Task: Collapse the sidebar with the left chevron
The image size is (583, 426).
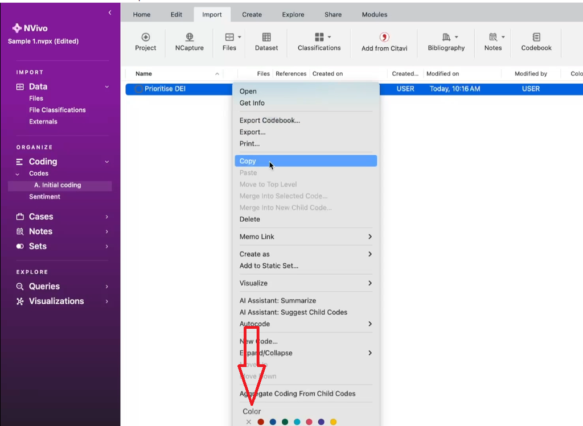Action: tap(110, 13)
